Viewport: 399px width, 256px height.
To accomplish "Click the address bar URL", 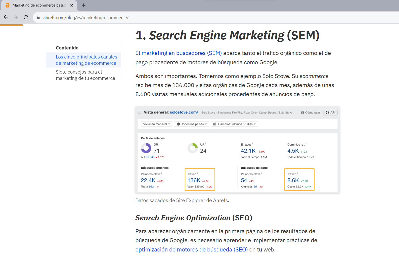I will click(86, 18).
